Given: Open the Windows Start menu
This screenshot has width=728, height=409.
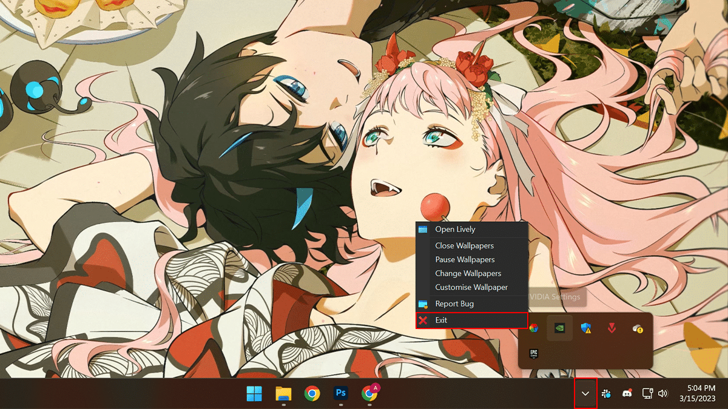Looking at the screenshot, I should click(x=254, y=394).
